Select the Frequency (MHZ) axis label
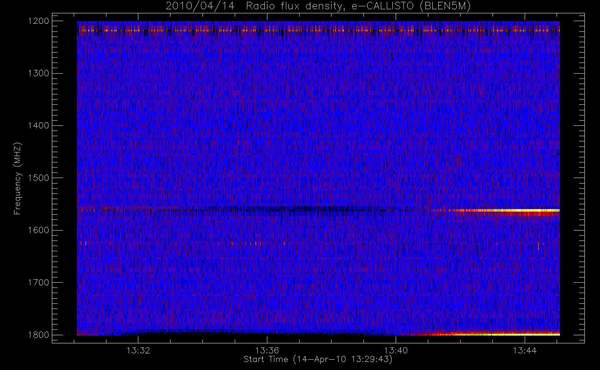Image resolution: width=600 pixels, height=370 pixels. (x=17, y=178)
